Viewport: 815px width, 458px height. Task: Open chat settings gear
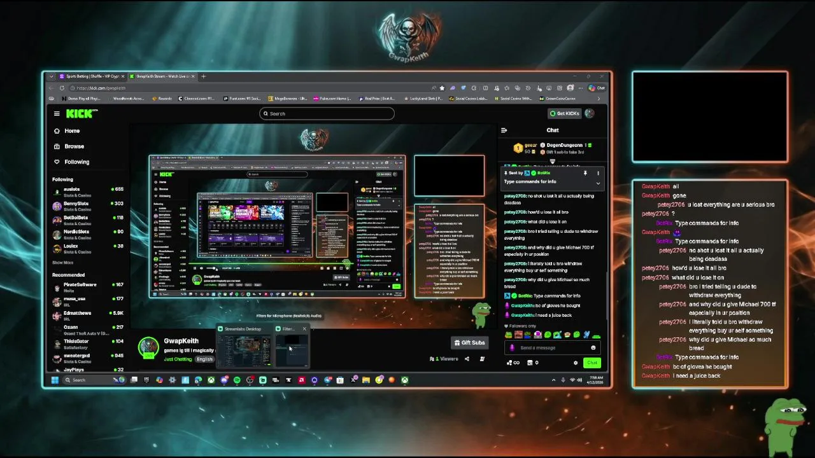[576, 363]
